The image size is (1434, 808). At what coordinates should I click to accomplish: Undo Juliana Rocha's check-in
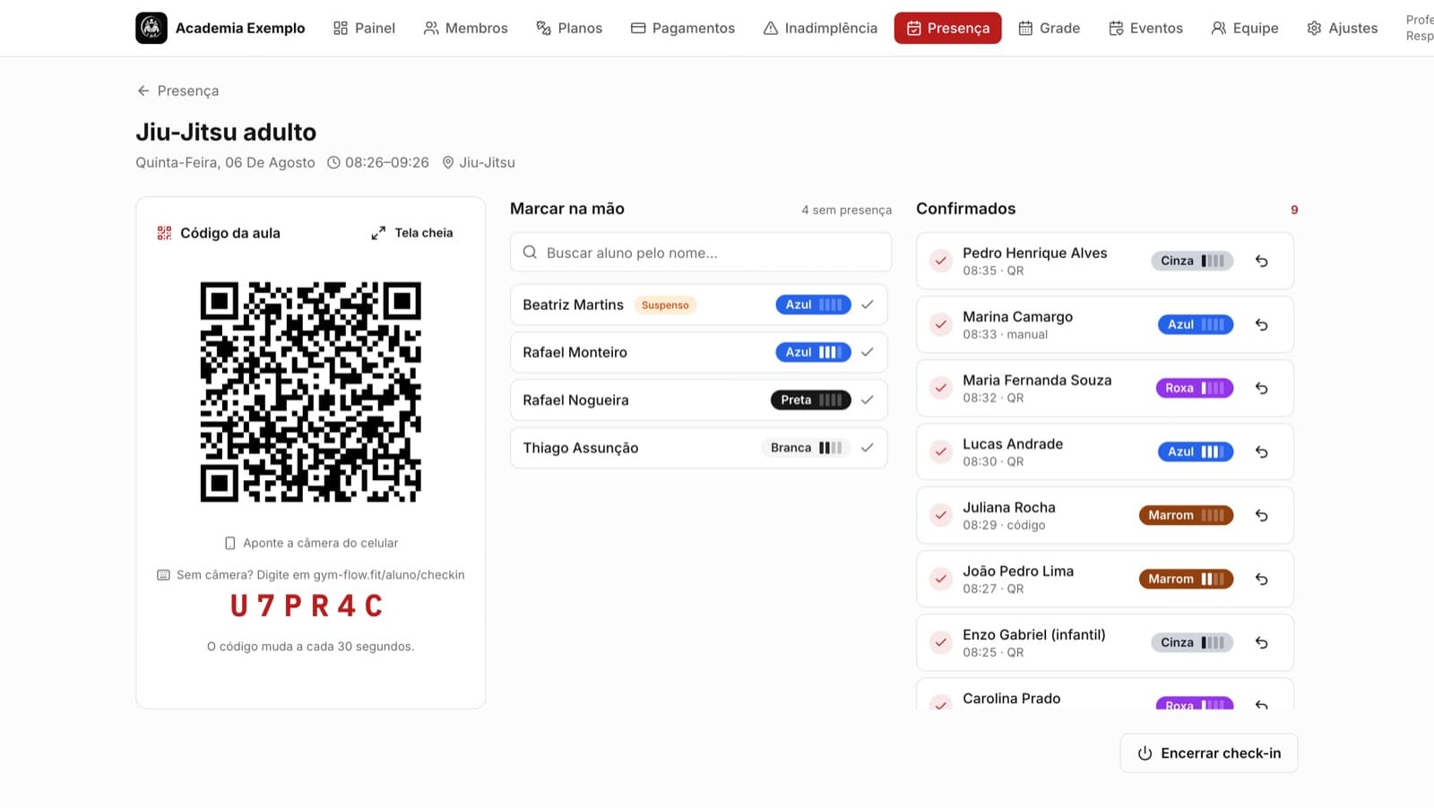(x=1261, y=516)
